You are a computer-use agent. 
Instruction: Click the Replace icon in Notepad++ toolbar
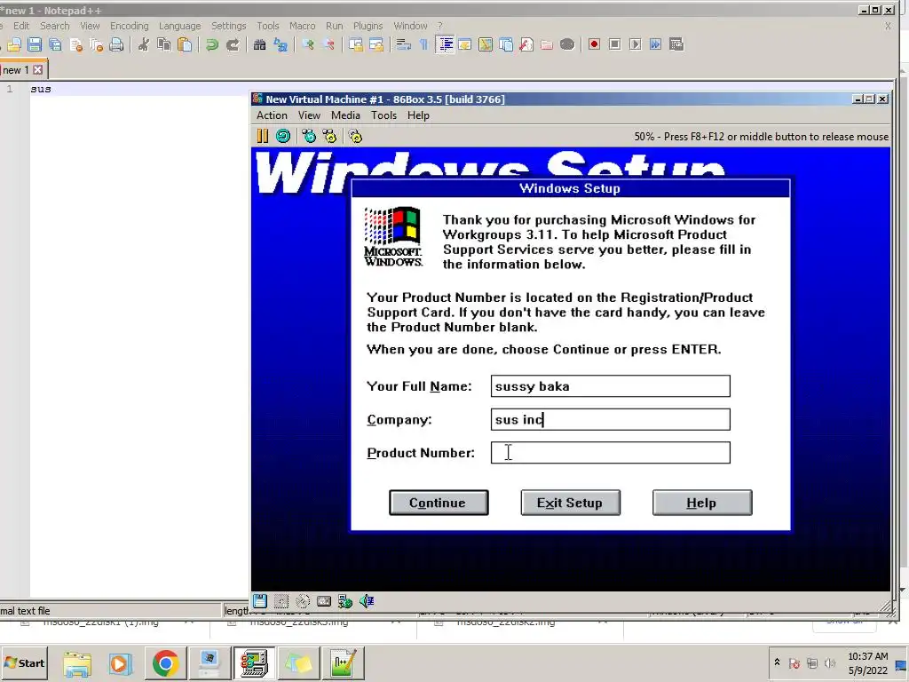click(x=281, y=44)
